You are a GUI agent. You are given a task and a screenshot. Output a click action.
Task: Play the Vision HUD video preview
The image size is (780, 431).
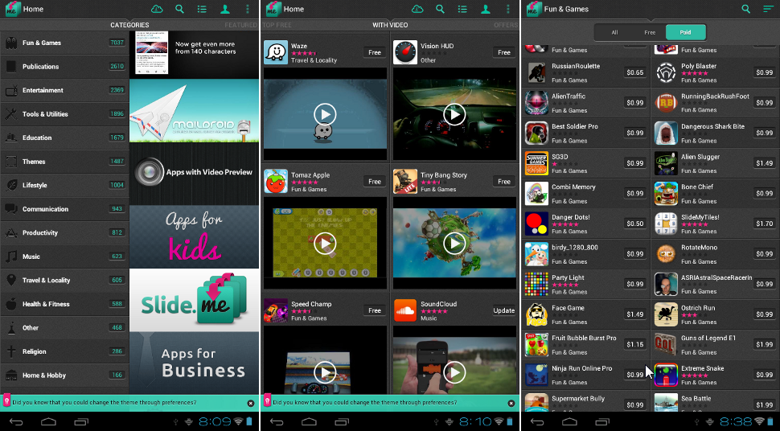(454, 114)
